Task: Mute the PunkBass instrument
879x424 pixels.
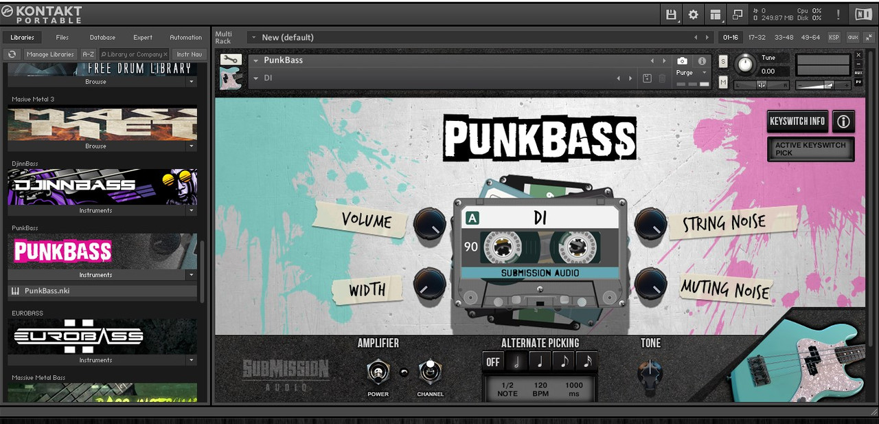Action: tap(723, 82)
